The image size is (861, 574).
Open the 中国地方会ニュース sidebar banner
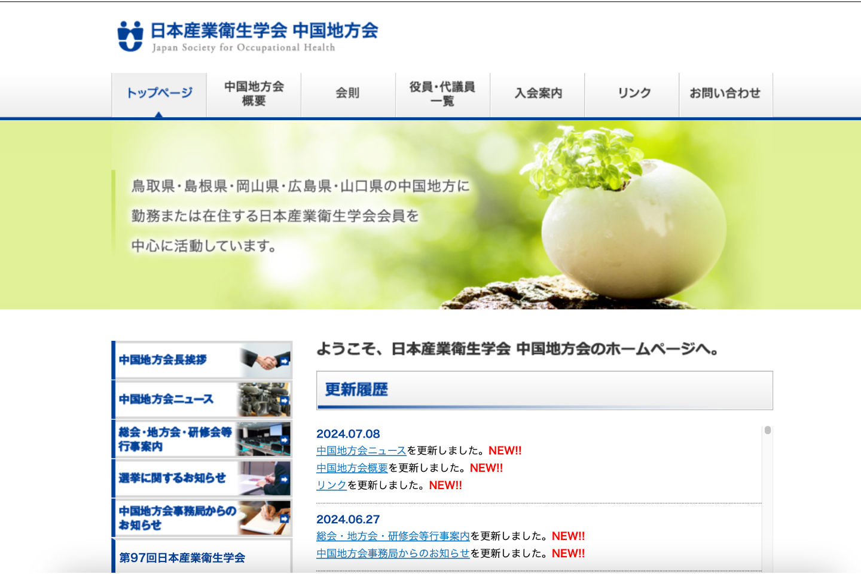202,399
